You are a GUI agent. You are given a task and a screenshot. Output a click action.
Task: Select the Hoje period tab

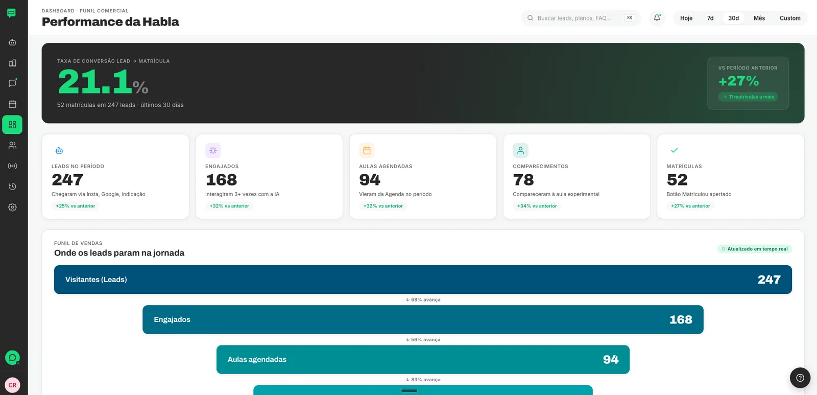[x=686, y=18]
